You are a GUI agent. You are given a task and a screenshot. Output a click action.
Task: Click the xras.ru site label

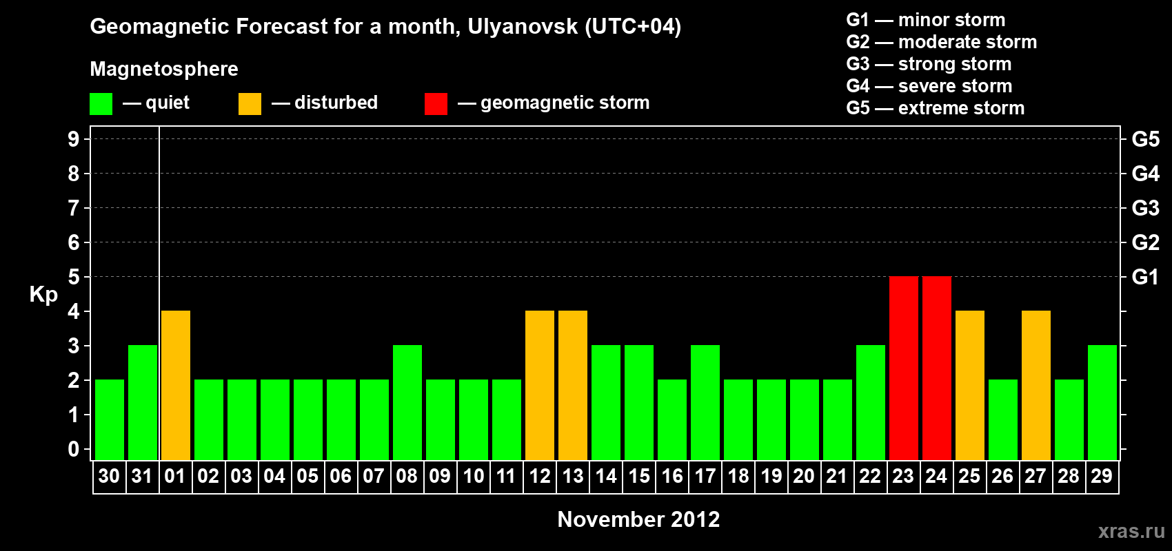coord(1131,531)
